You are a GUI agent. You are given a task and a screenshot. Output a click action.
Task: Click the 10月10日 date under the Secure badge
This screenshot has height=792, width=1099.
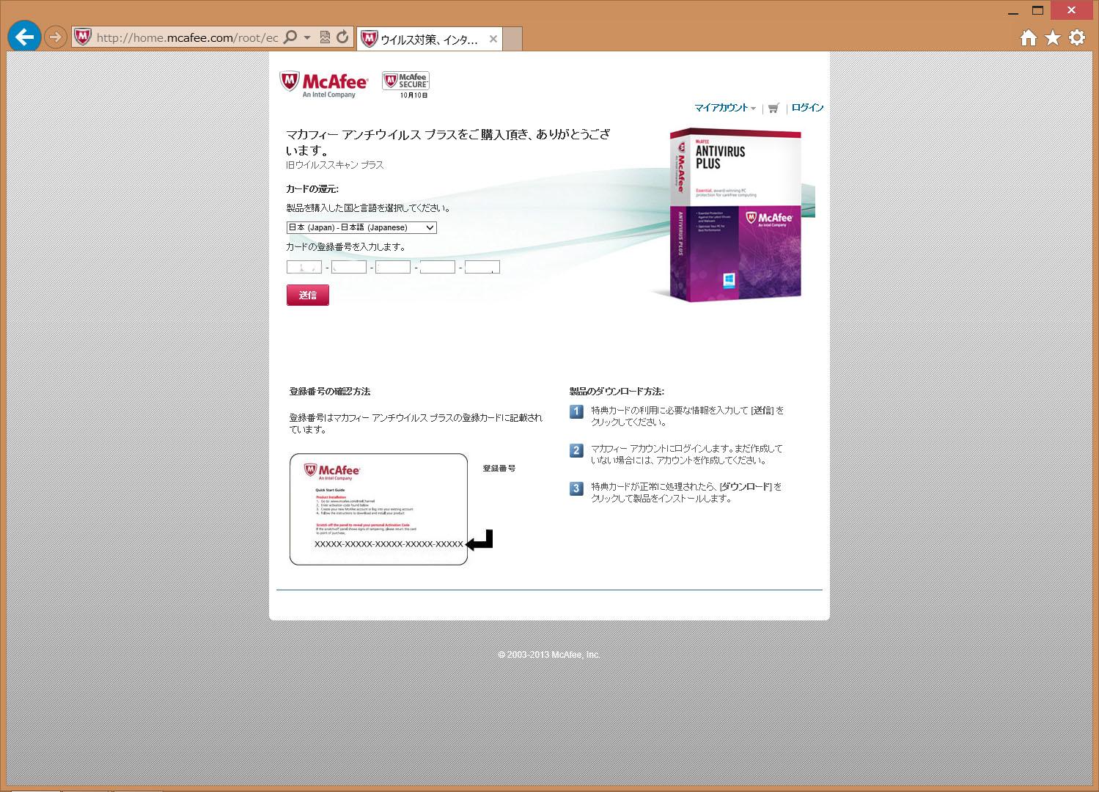point(413,95)
